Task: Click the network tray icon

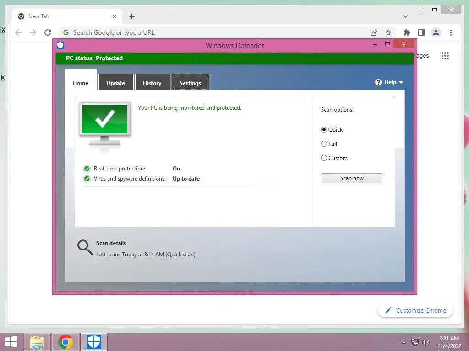Action: point(415,342)
